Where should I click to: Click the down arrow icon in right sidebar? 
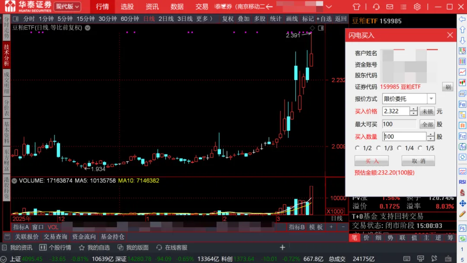pos(462,40)
